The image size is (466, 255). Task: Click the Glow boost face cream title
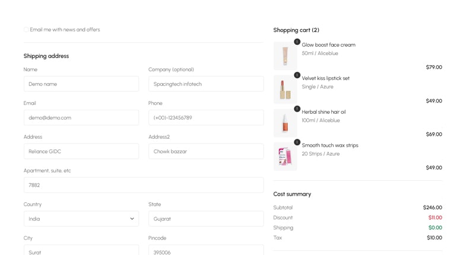[328, 45]
